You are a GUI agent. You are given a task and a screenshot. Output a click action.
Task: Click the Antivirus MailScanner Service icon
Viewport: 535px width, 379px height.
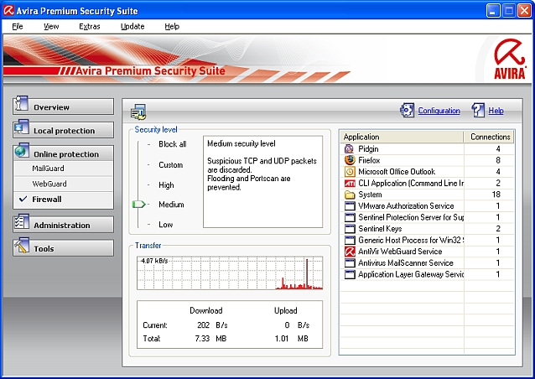point(350,263)
